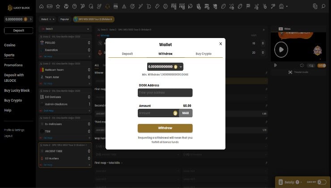Viewport: 331px width, 188px height.
Task: Click the sidebar Deposit button
Action: point(19,30)
